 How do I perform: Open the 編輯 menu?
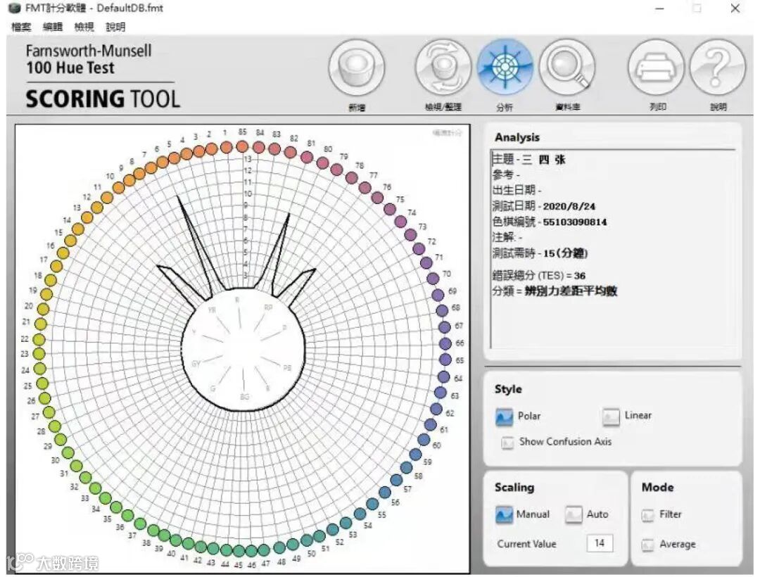[x=52, y=27]
